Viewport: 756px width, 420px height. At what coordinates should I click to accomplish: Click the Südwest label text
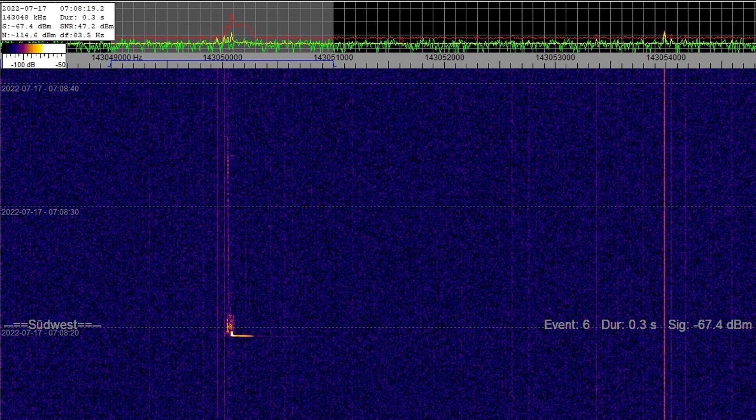coord(53,325)
